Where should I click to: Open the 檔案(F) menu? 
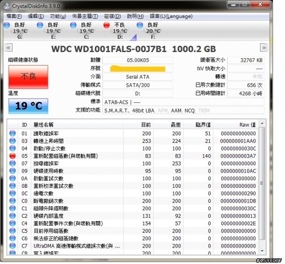tap(14, 16)
